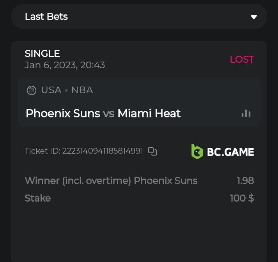Select the USA breadcrumb

pos(51,90)
